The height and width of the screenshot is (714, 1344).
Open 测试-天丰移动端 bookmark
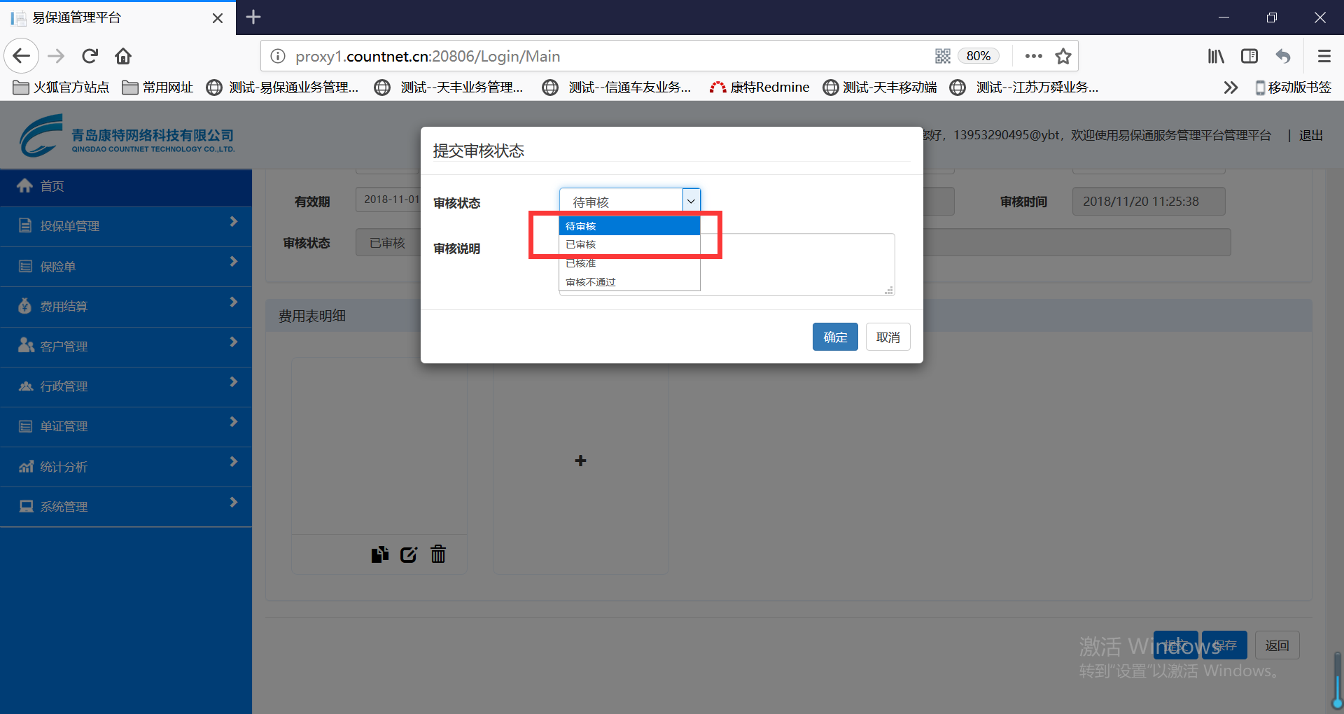[880, 87]
